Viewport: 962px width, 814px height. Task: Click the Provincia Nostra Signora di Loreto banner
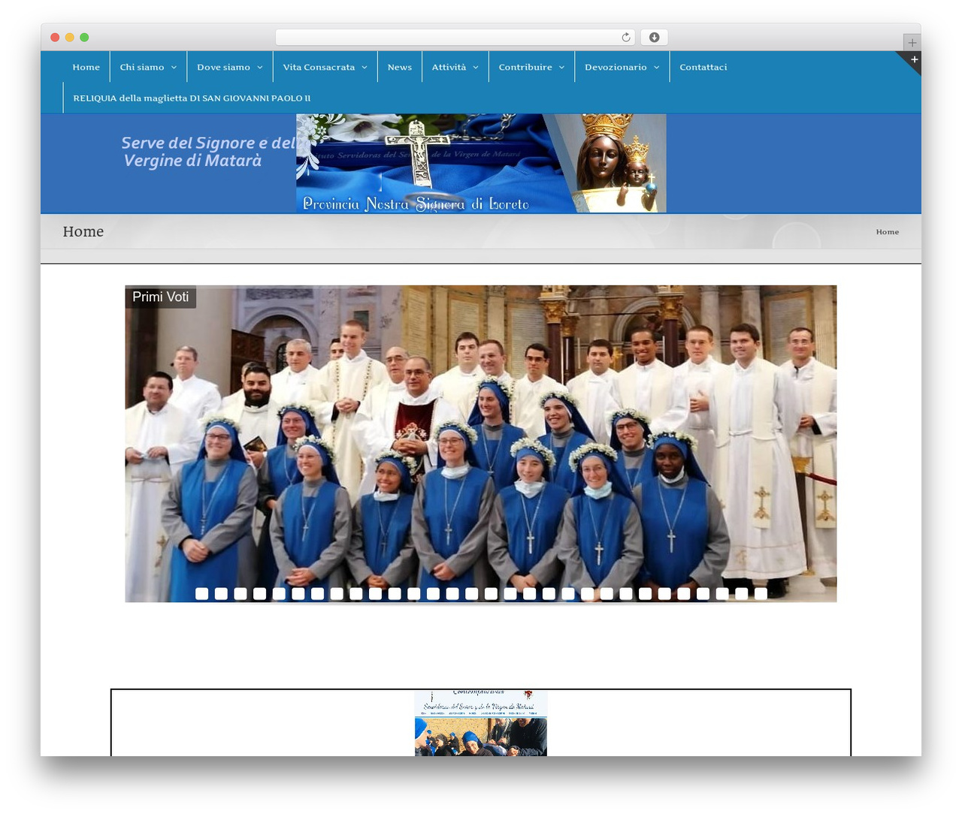tap(481, 163)
